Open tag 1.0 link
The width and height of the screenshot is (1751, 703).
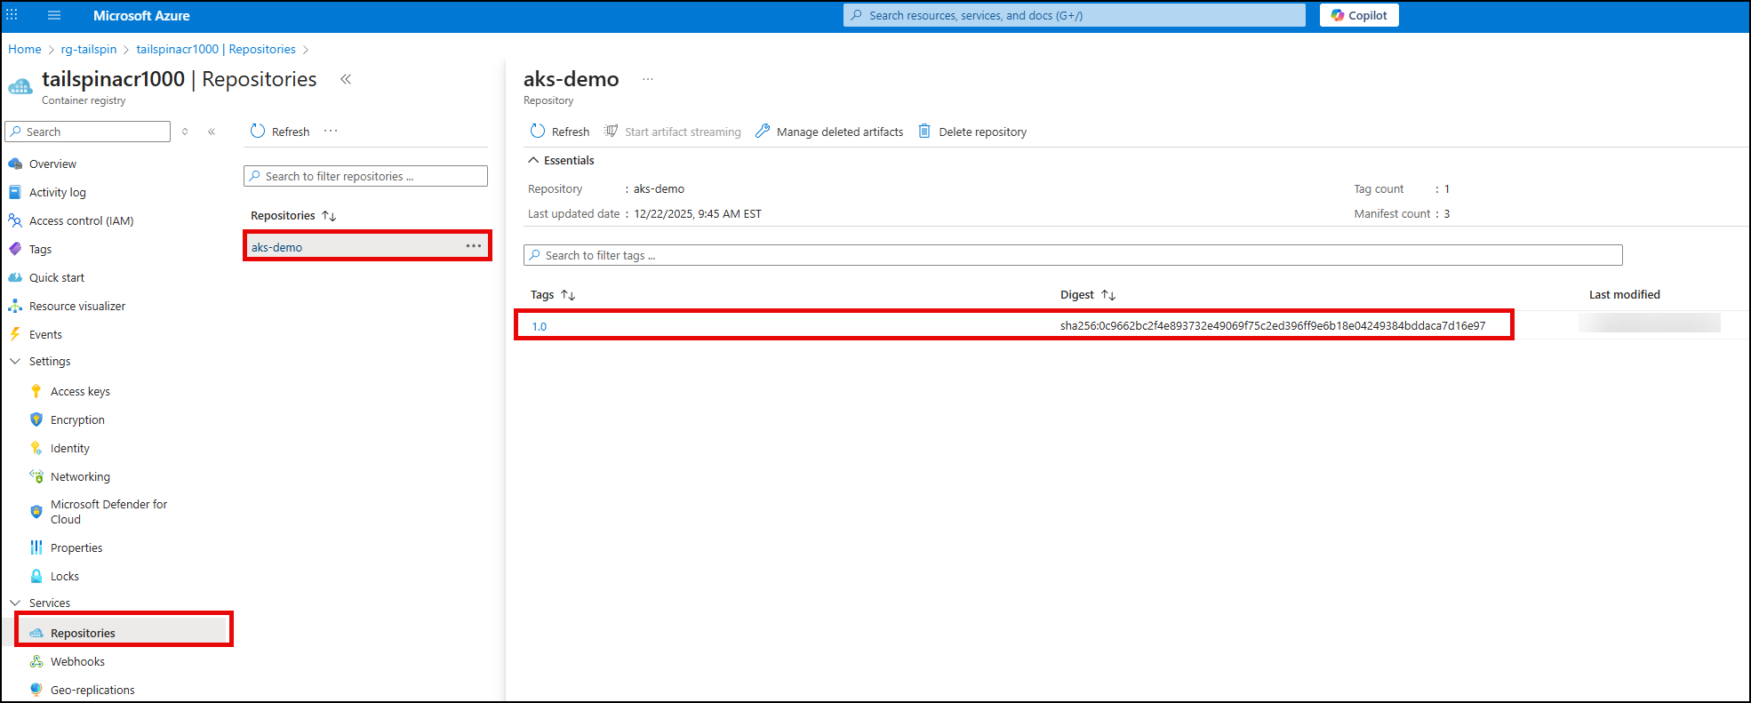coord(540,326)
